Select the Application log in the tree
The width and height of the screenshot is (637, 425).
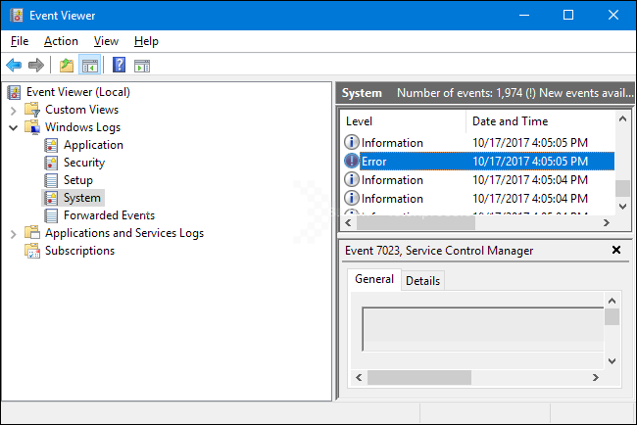[93, 145]
